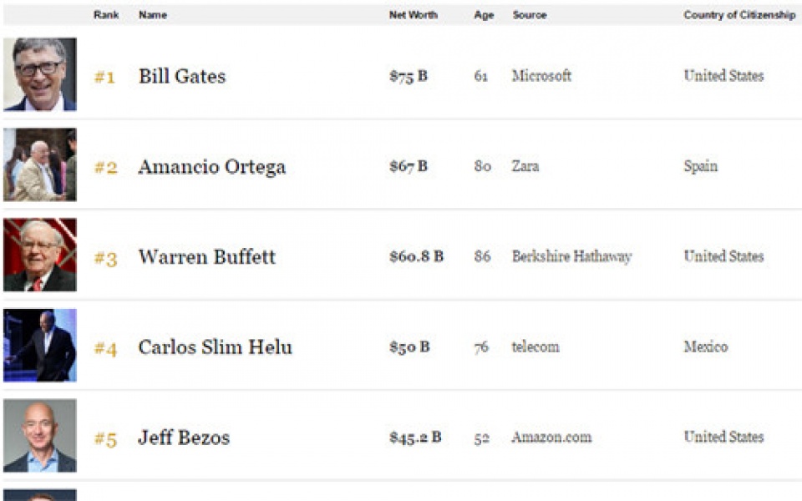Image resolution: width=802 pixels, height=501 pixels.
Task: Click the Microsoft source text
Action: point(541,75)
